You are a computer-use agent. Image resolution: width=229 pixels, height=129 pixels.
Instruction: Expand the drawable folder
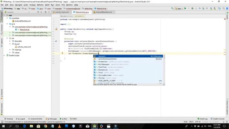(x=10, y=41)
